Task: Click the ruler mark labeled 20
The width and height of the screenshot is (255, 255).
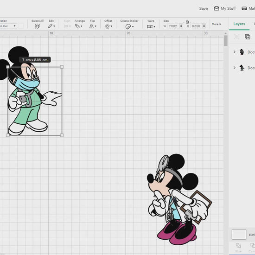Action: (128, 33)
